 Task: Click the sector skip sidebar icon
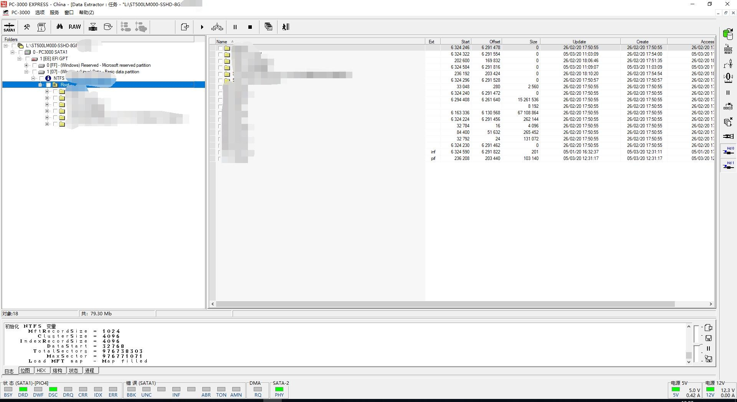coord(728,107)
